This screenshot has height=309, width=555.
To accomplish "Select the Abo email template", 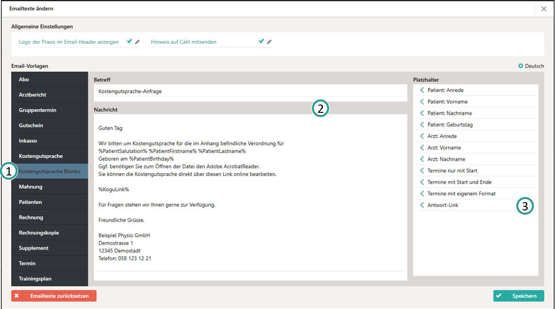I will tap(50, 79).
